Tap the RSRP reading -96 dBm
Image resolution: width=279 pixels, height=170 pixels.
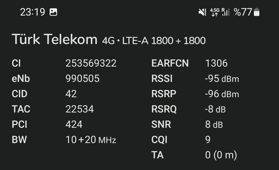click(222, 94)
